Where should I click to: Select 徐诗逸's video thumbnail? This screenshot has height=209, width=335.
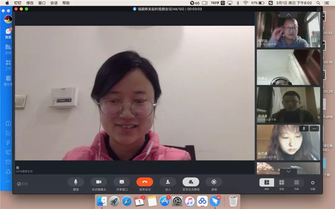(288, 105)
